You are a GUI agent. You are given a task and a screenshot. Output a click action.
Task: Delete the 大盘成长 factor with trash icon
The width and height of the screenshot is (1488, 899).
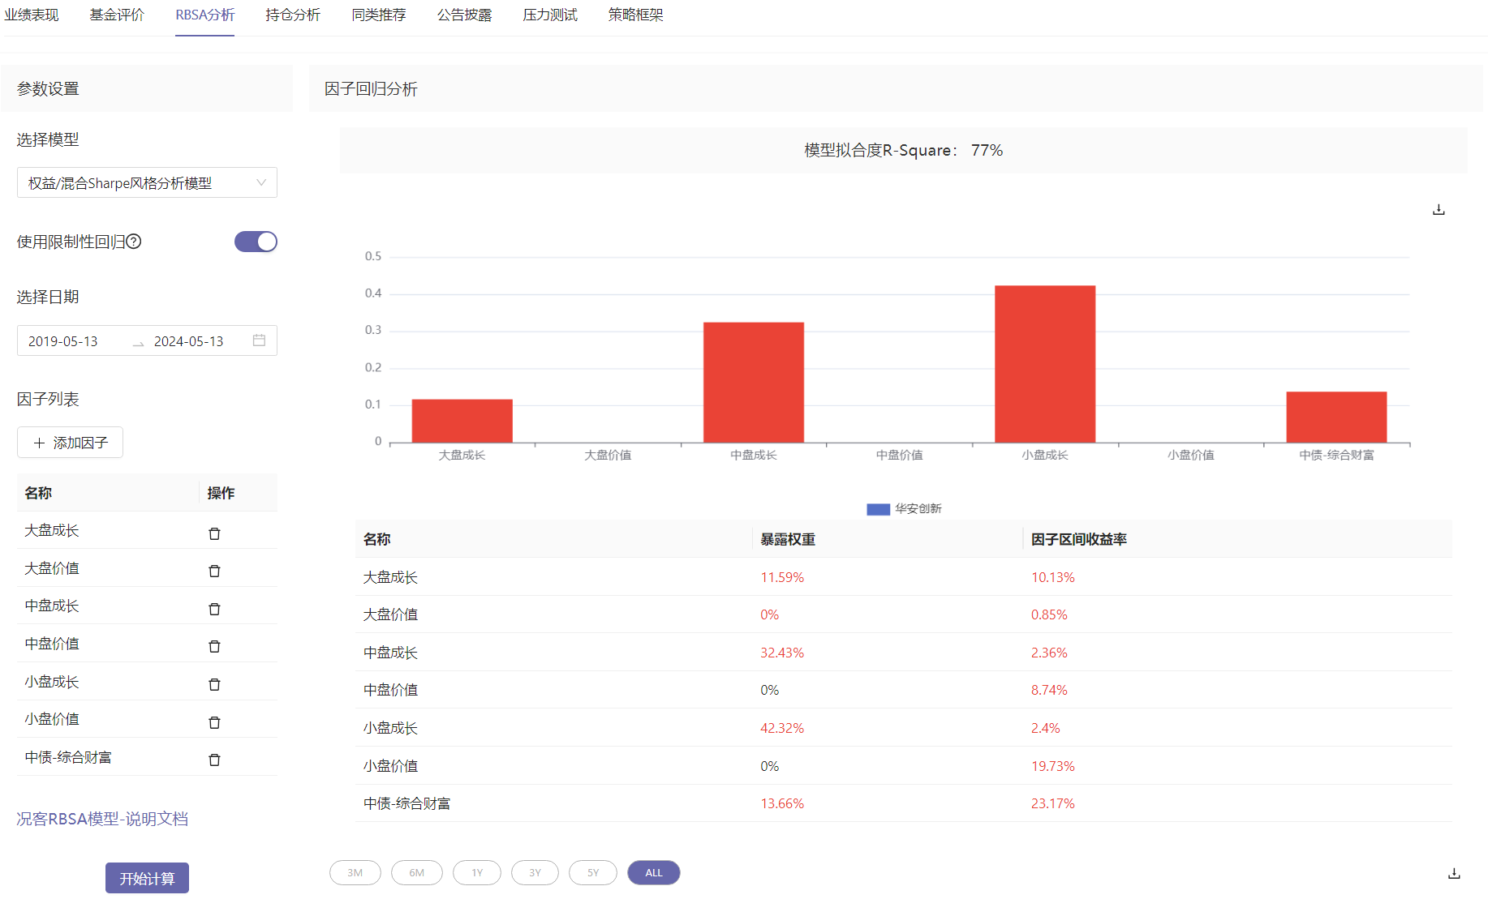point(214,533)
